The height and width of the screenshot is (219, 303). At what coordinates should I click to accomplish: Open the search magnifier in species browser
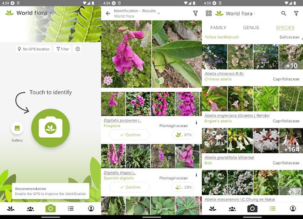(284, 14)
